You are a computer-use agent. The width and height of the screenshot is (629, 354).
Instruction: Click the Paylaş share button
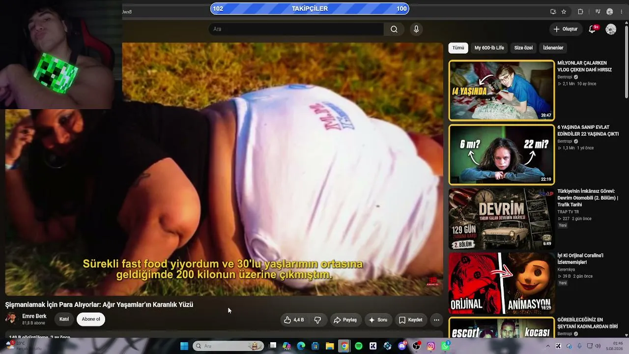coord(345,320)
